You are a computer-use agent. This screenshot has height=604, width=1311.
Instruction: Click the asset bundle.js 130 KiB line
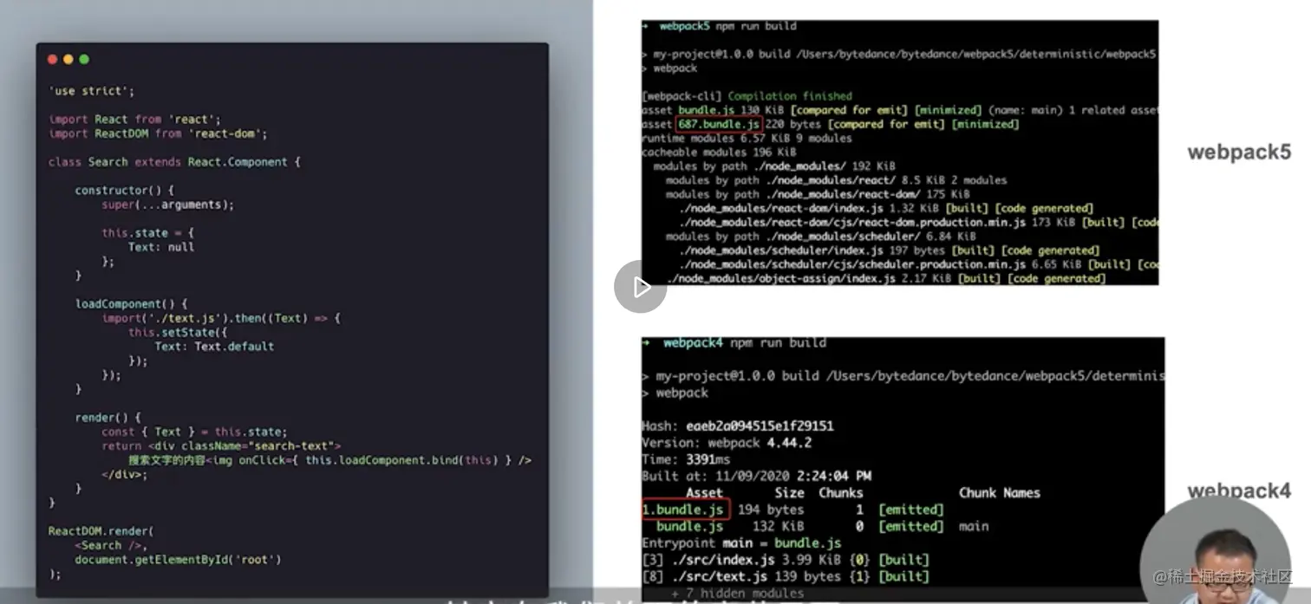pos(899,110)
